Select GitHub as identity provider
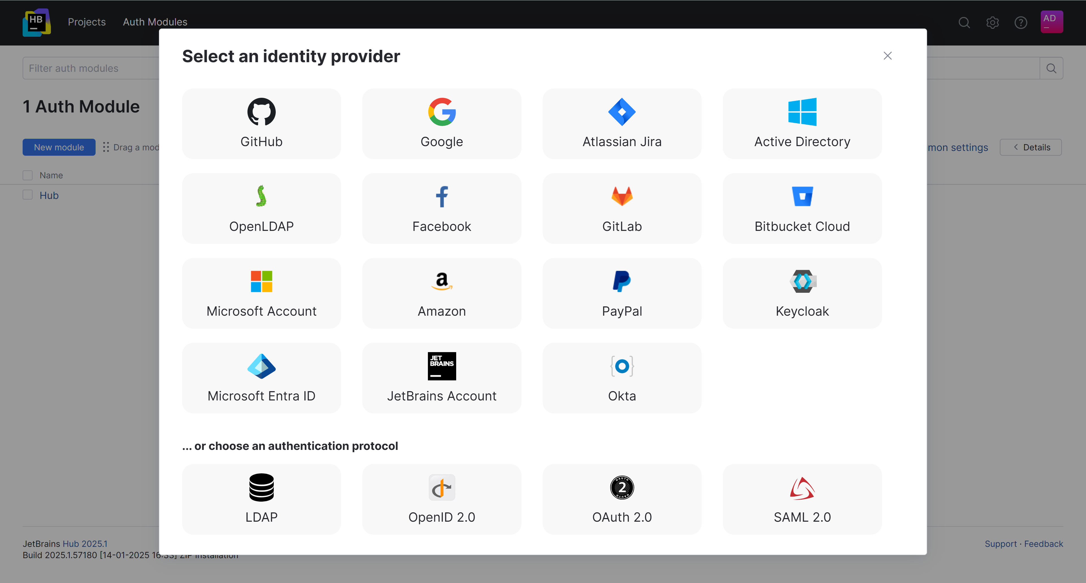Screen dimensions: 1086x583 pyautogui.click(x=261, y=123)
